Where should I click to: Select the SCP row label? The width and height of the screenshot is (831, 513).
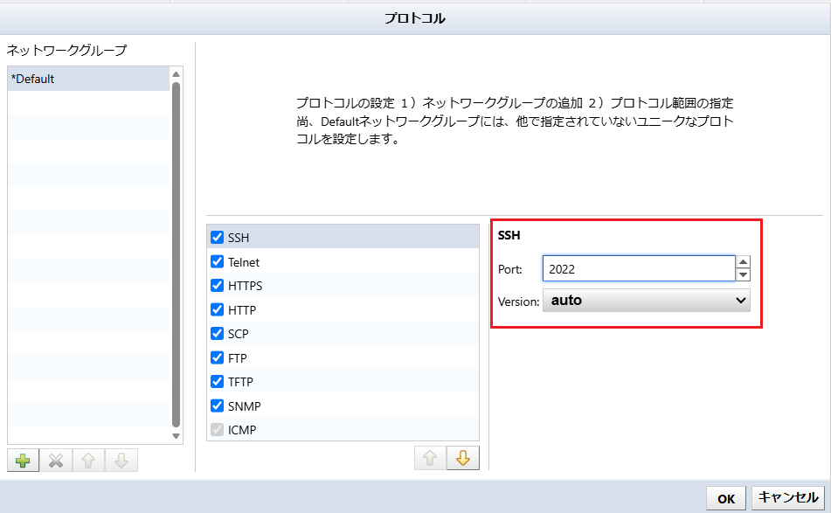(238, 335)
